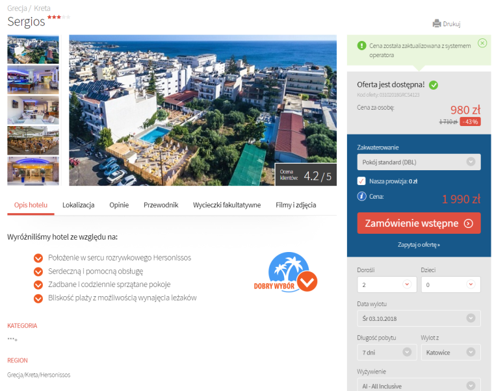Click the -43% discount badge
The width and height of the screenshot is (494, 391).
point(470,121)
